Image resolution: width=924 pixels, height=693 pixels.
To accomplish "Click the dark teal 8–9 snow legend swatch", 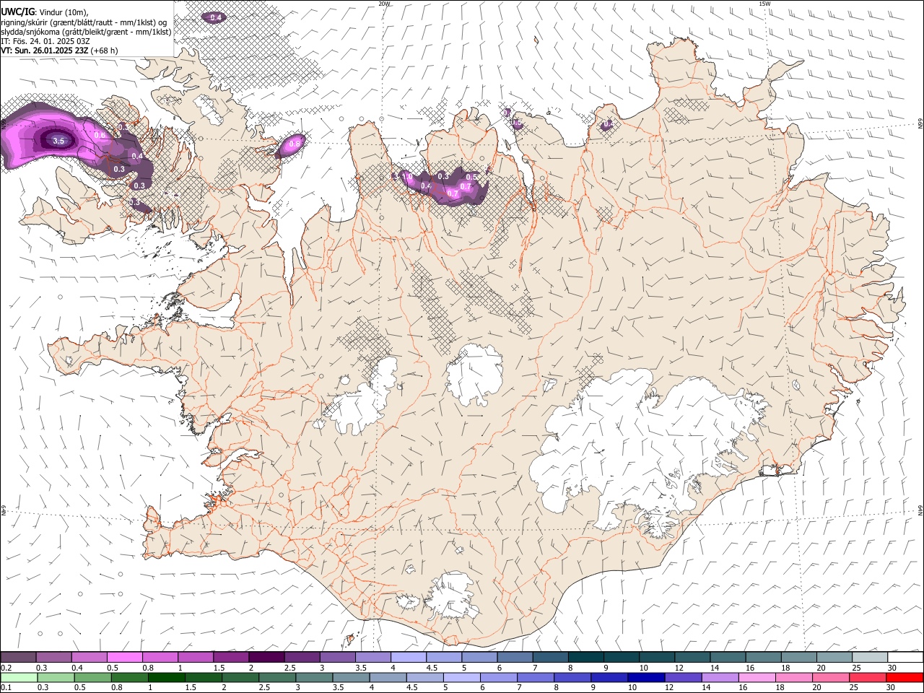I will click(x=586, y=657).
